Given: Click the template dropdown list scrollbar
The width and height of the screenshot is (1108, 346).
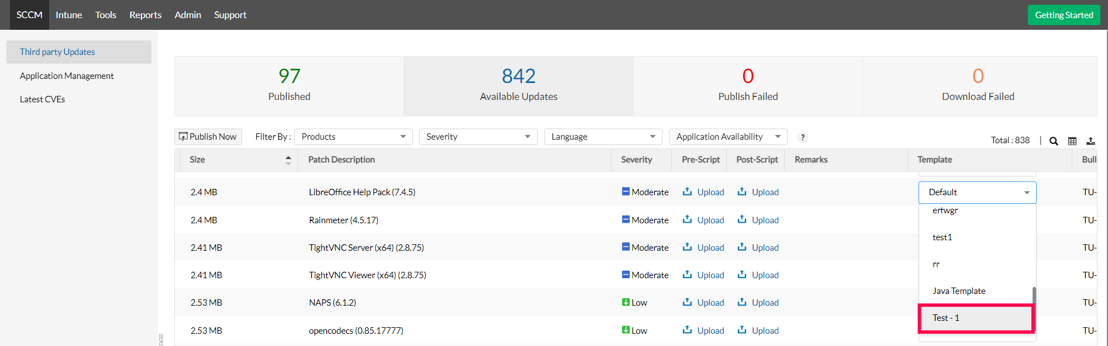Looking at the screenshot, I should pyautogui.click(x=1034, y=300).
